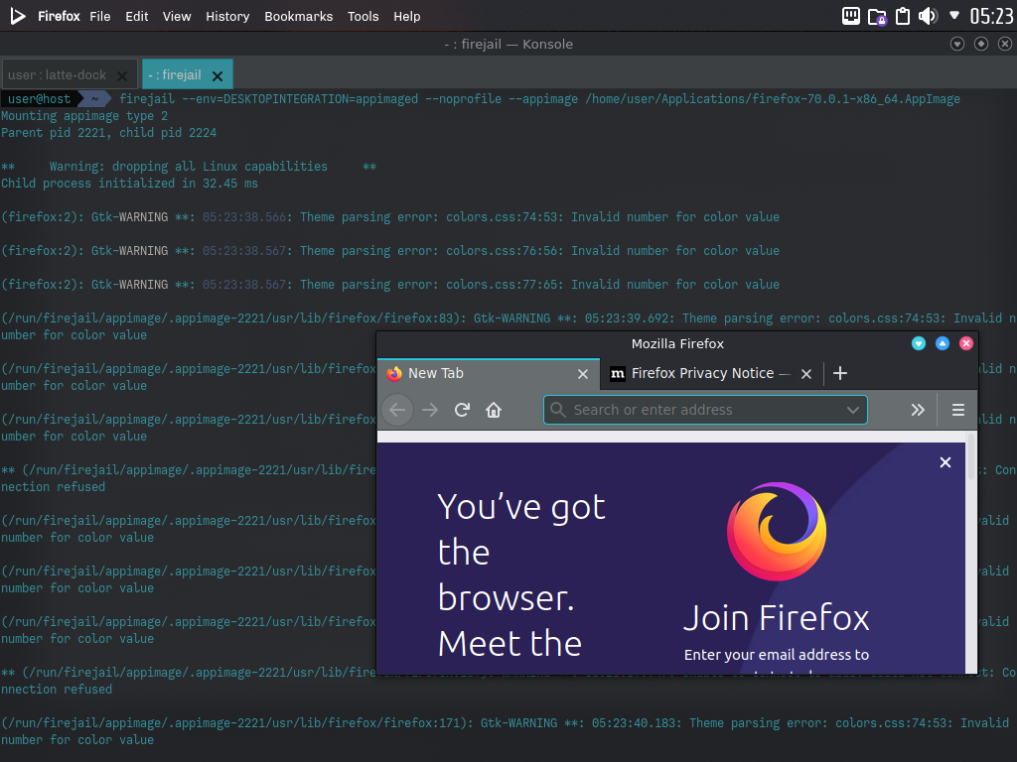The height and width of the screenshot is (762, 1017).
Task: Reload the current page in Firefox
Action: pos(462,410)
